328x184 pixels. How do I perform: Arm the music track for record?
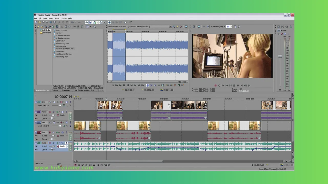point(50,143)
